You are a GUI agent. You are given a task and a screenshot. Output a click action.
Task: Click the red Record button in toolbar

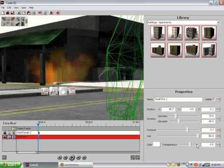coord(58,13)
